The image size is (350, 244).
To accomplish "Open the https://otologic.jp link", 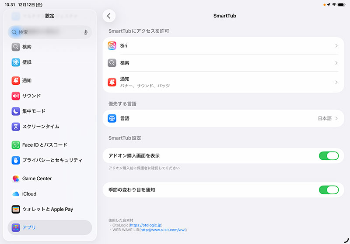I will (146, 225).
